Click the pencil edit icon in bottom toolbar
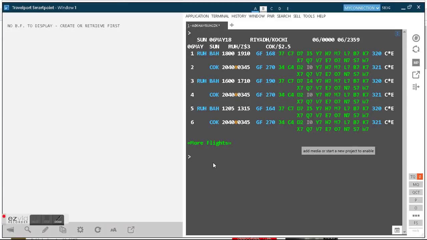The width and height of the screenshot is (427, 240). click(45, 230)
